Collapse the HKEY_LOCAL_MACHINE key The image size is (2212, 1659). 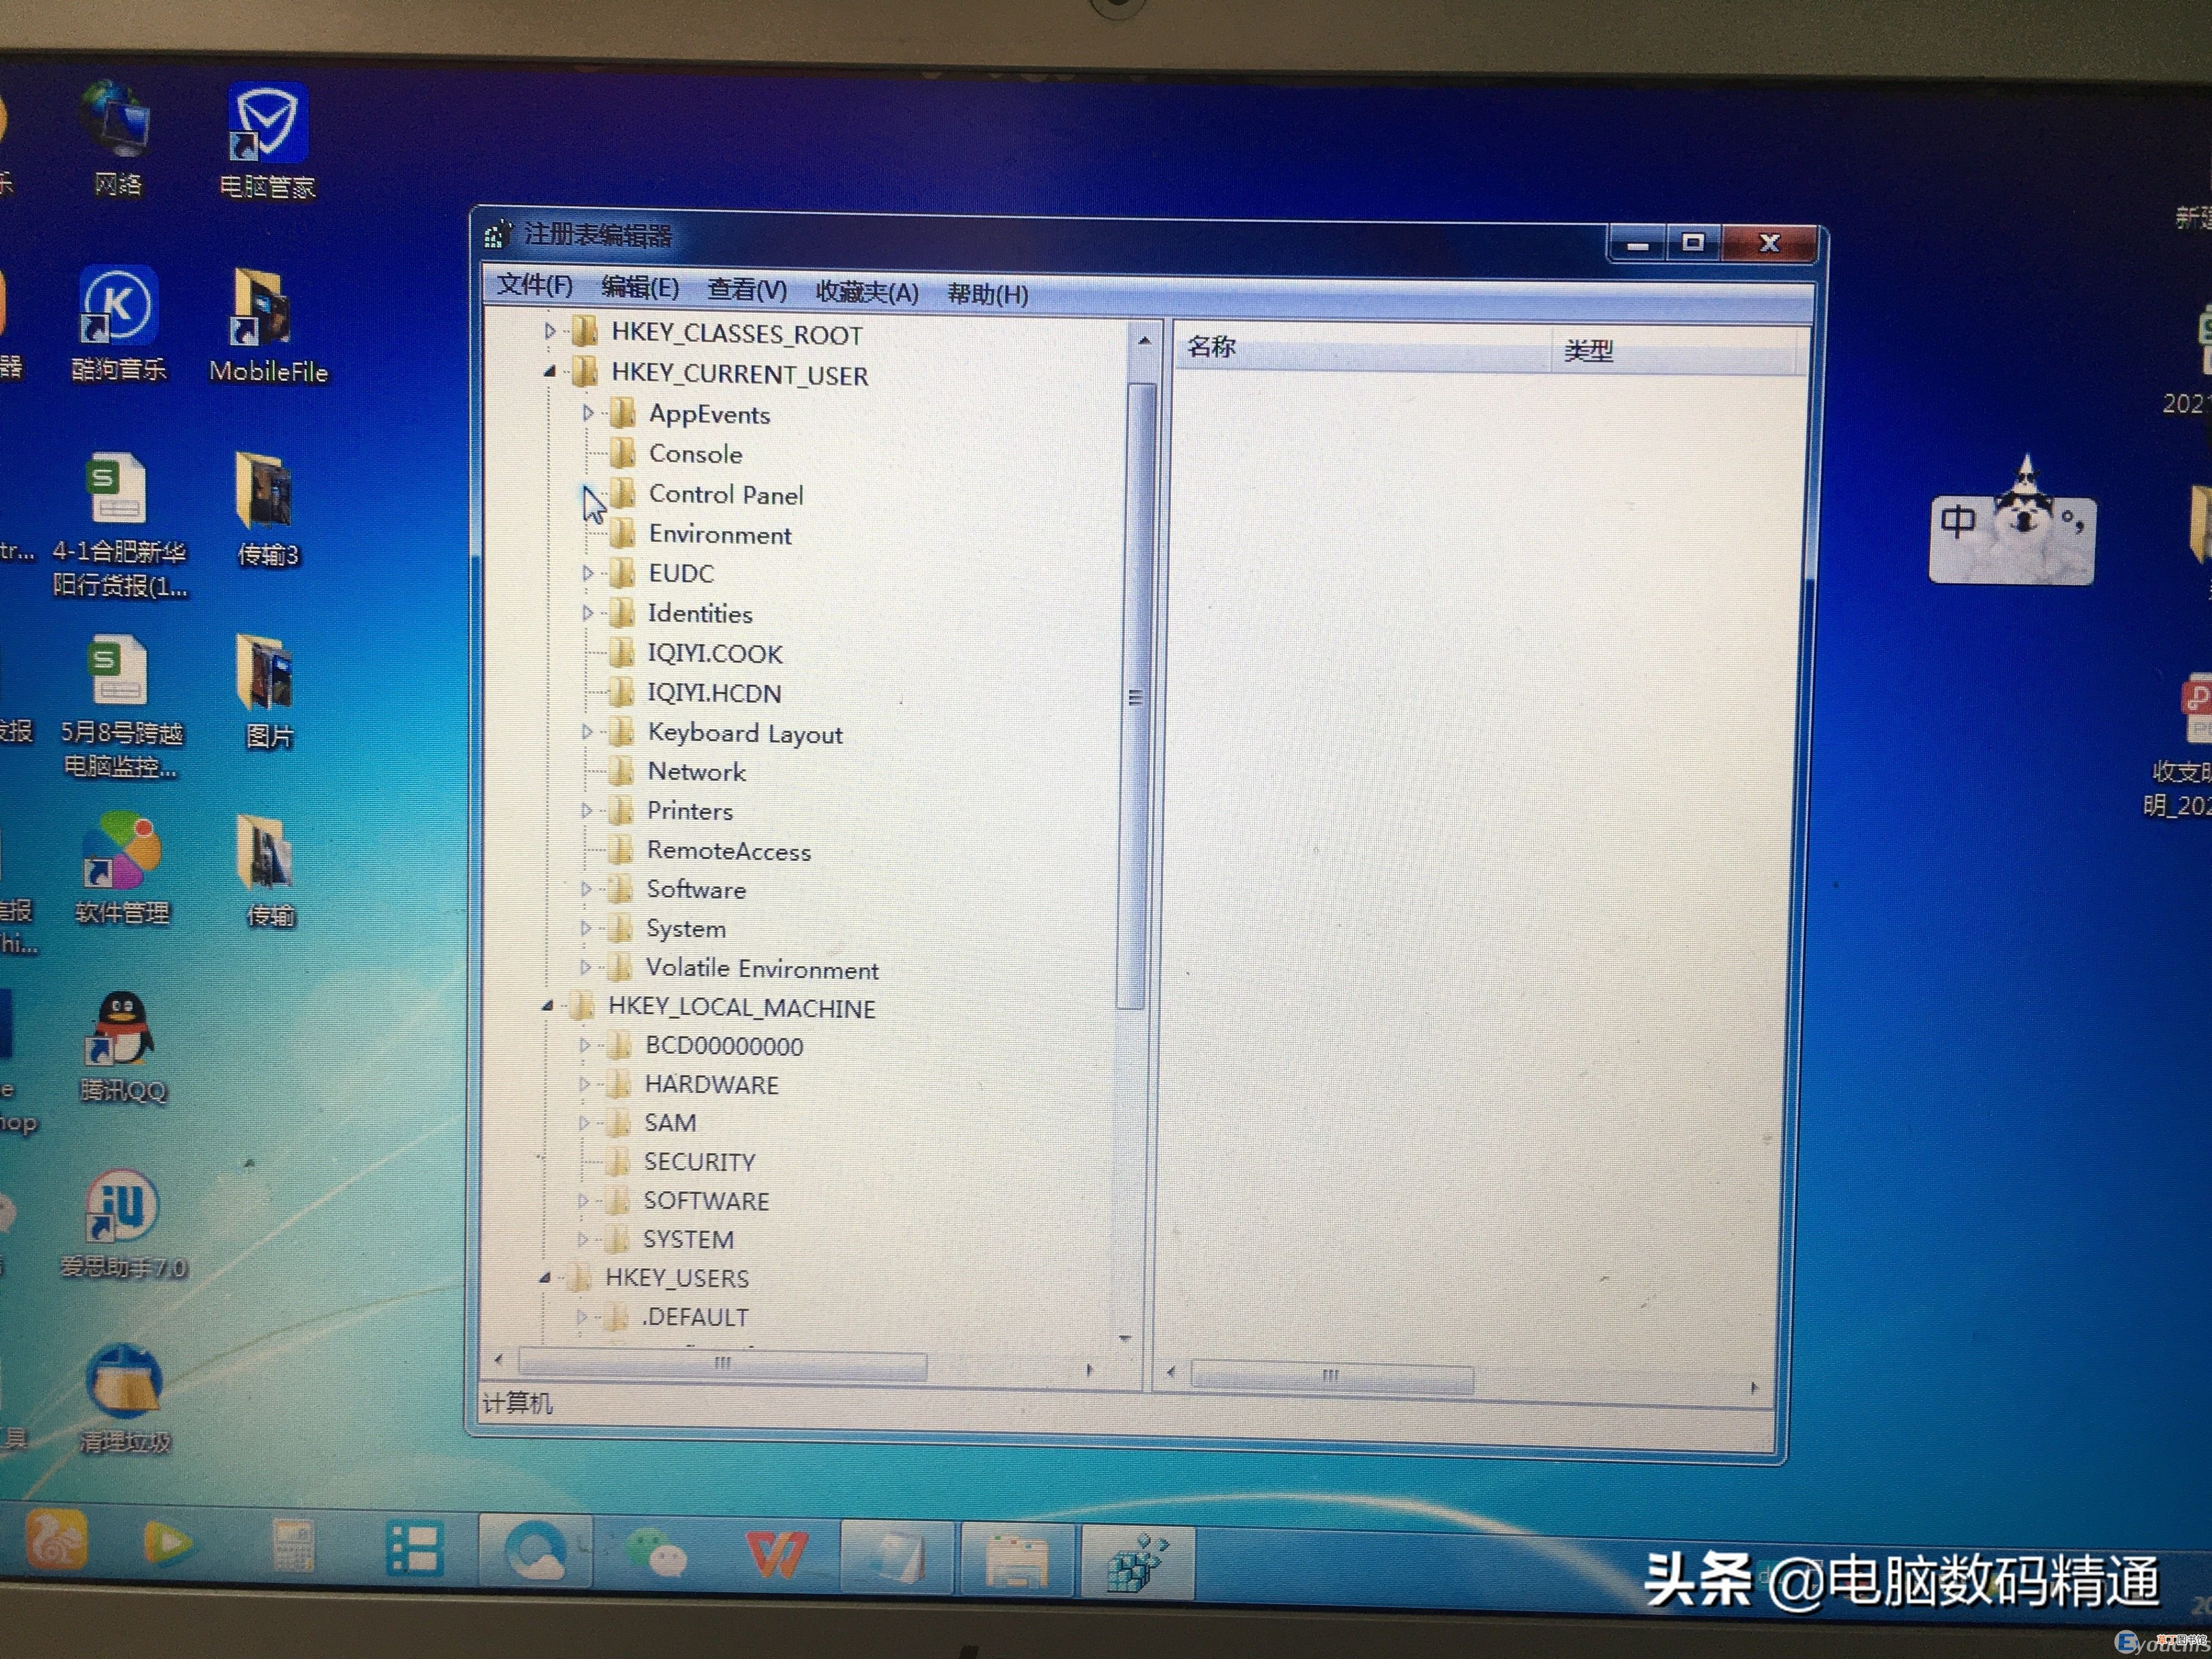[547, 1006]
